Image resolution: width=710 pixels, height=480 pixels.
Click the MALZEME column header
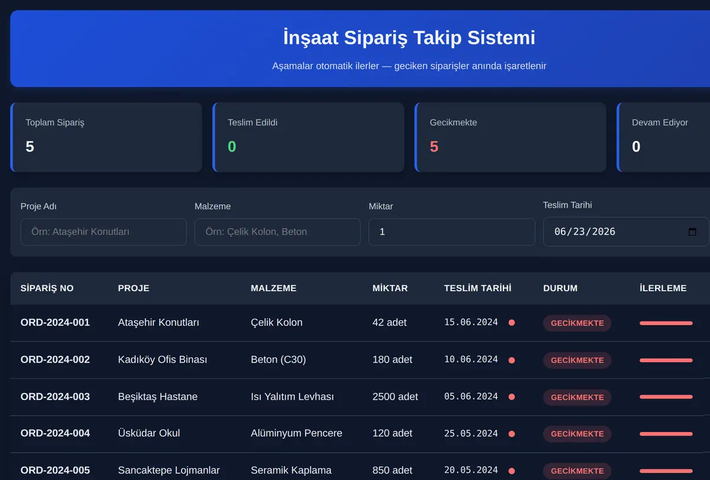click(273, 288)
